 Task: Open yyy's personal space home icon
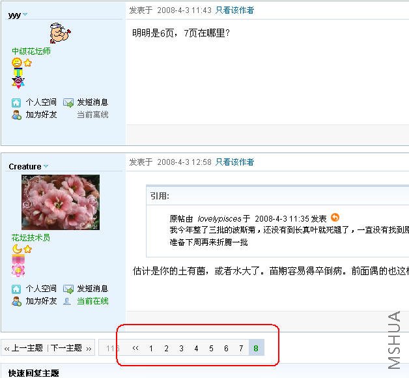coord(16,102)
